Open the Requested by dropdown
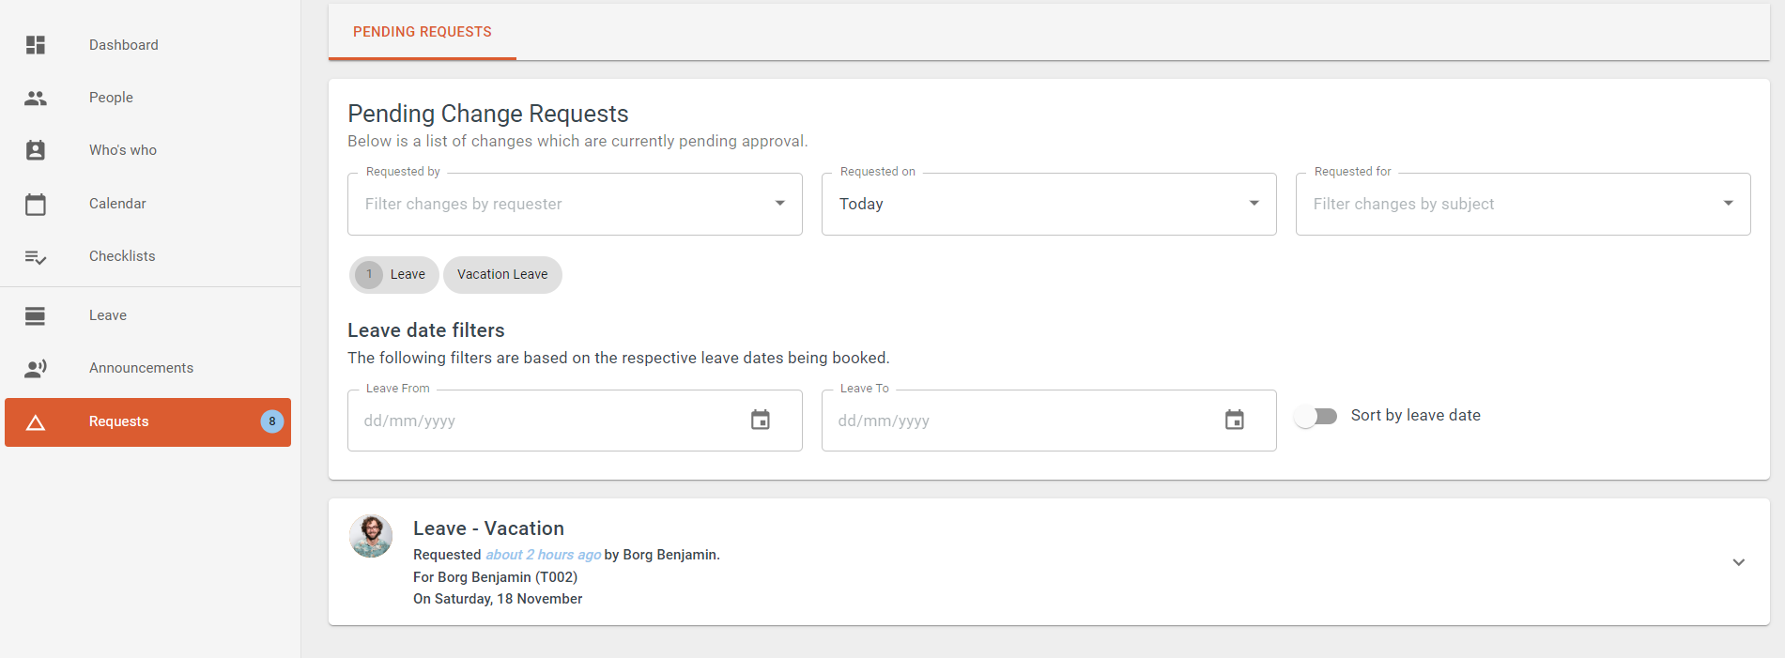The width and height of the screenshot is (1785, 658). click(575, 204)
